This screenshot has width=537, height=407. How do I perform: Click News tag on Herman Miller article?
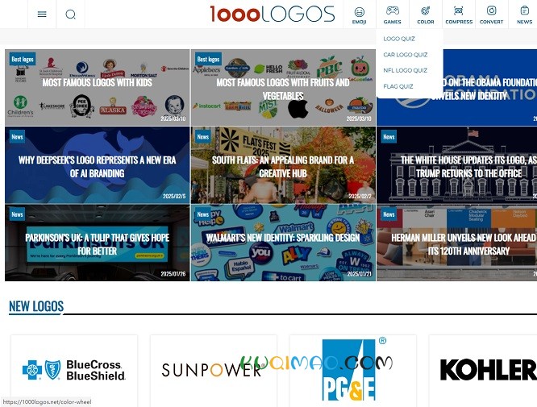[x=389, y=214]
